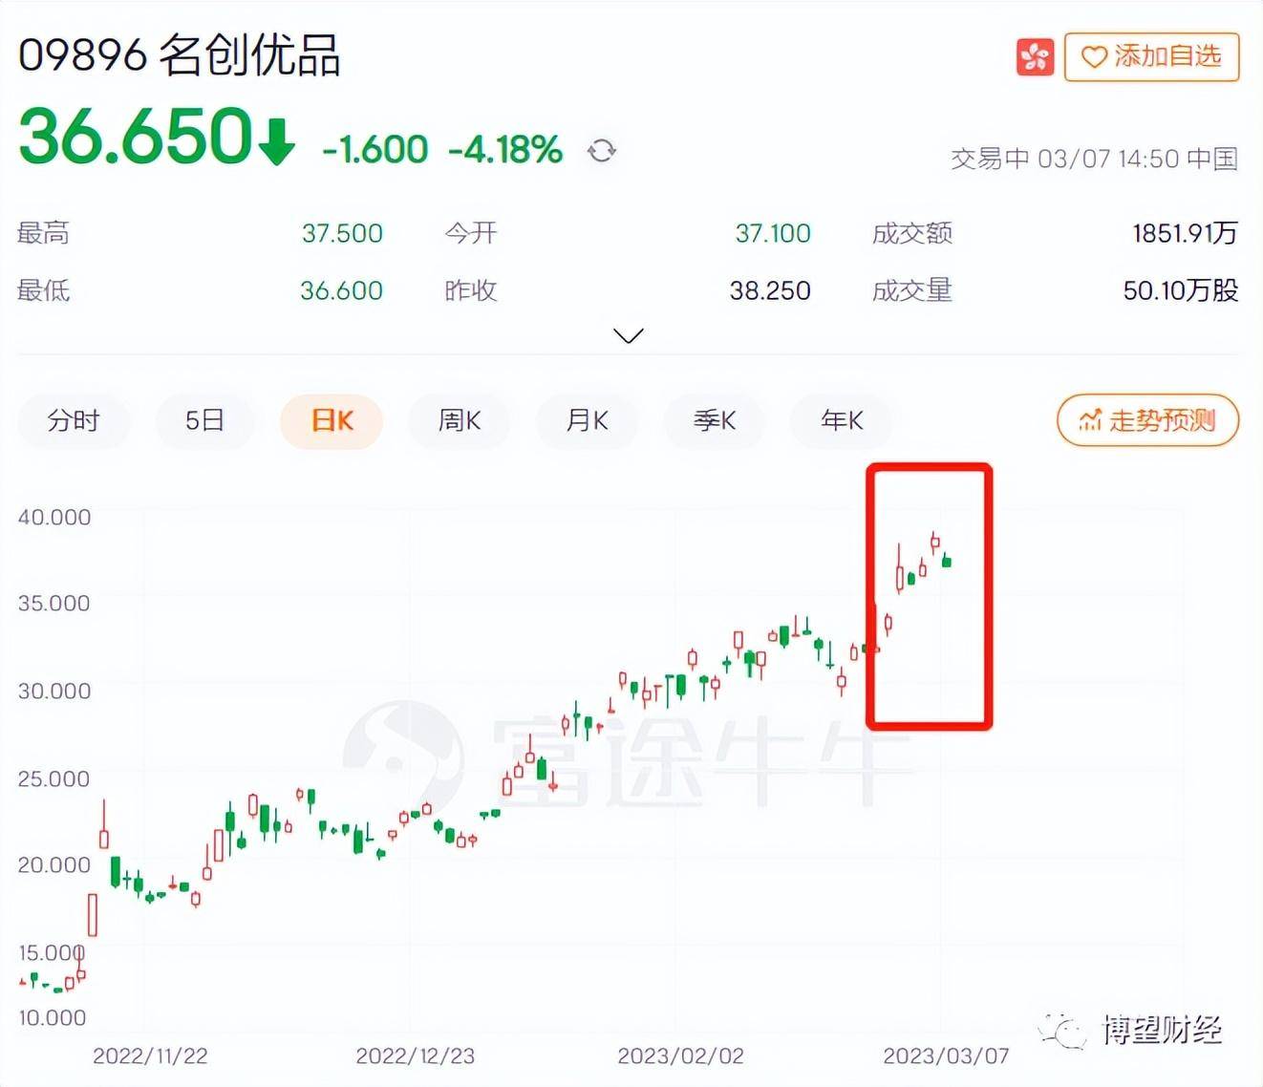Switch to the 5日 chart tab
This screenshot has width=1263, height=1087.
tap(204, 420)
